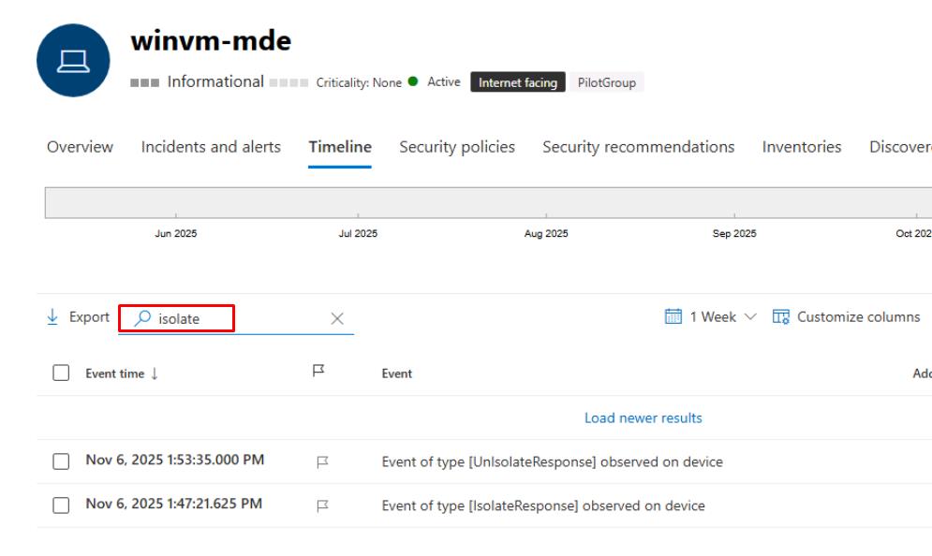Screen dimensions: 932x556
Task: Click the winvm-mde device laptop icon
Action: point(72,61)
